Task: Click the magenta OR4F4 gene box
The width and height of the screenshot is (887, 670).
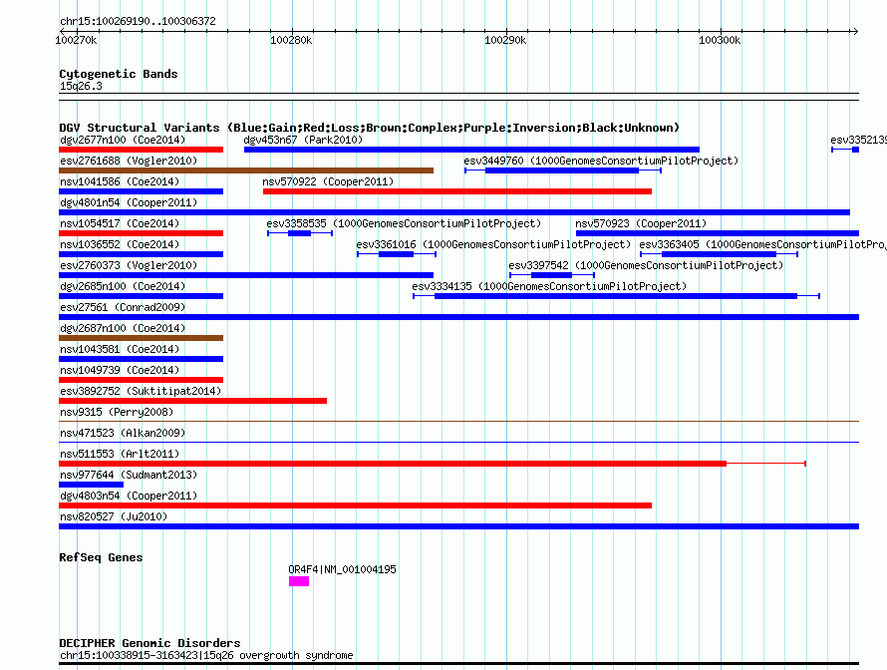Action: coord(299,581)
